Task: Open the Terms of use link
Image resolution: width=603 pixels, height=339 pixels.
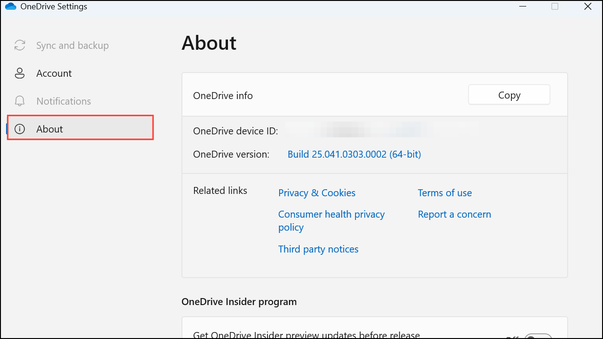Action: point(445,193)
